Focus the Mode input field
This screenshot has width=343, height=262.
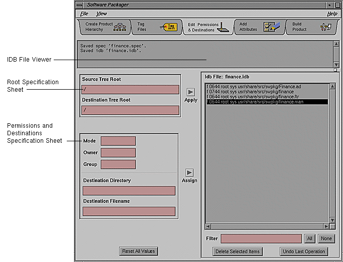pyautogui.click(x=118, y=141)
